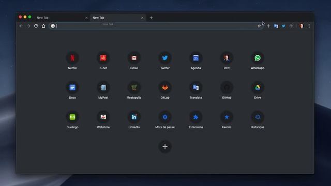Open the Docs shortcut
The image size is (331, 186).
coord(72,90)
